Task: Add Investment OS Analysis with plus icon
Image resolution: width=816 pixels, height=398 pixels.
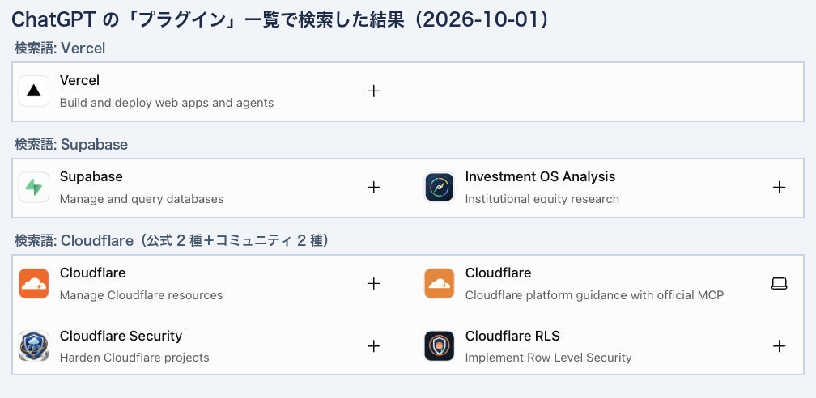Action: click(779, 188)
